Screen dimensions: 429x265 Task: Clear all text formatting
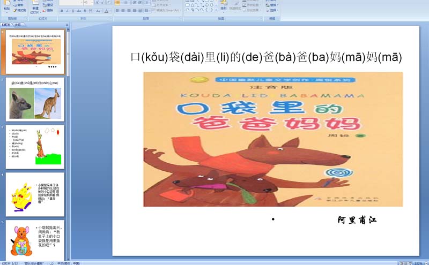click(x=109, y=3)
